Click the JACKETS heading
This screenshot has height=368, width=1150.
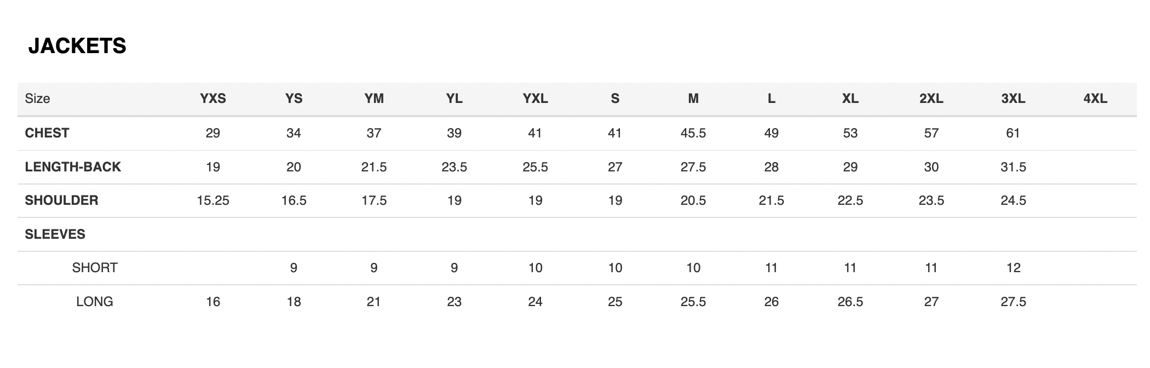[x=77, y=46]
